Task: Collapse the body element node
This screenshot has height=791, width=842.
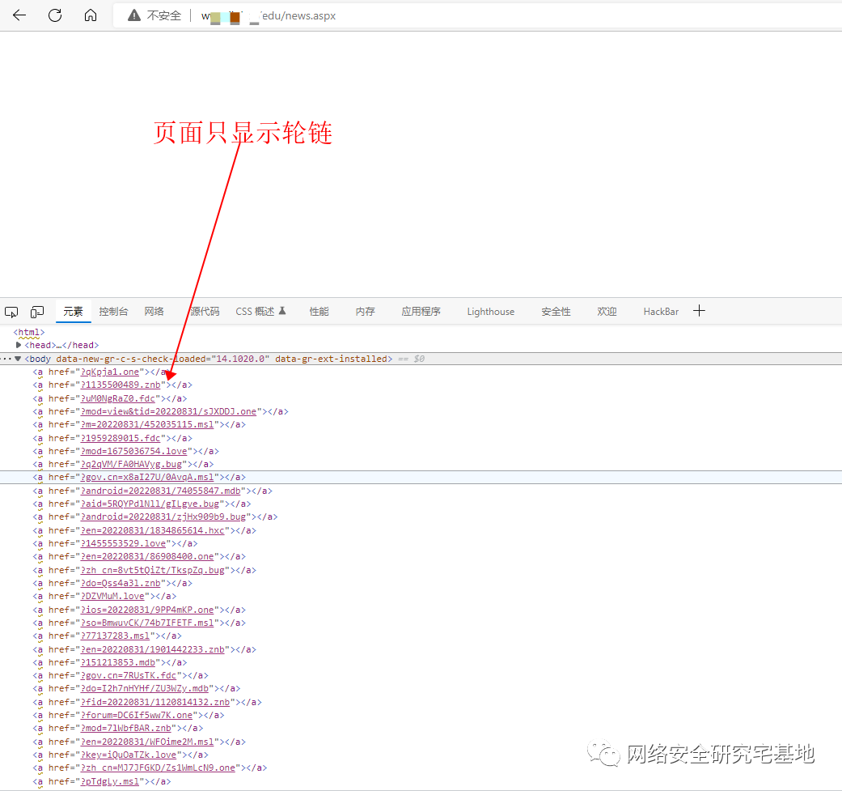Action: click(x=19, y=358)
